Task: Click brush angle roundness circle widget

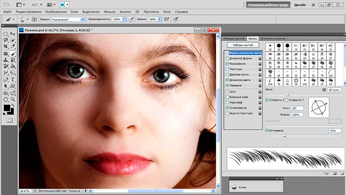Action: click(319, 107)
